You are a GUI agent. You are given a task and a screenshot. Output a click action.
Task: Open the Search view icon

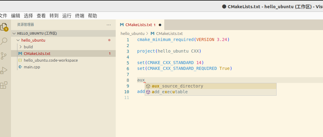tap(4, 41)
